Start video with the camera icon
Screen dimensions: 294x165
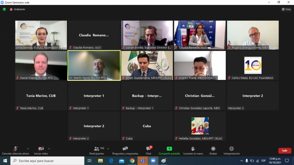pos(41,149)
